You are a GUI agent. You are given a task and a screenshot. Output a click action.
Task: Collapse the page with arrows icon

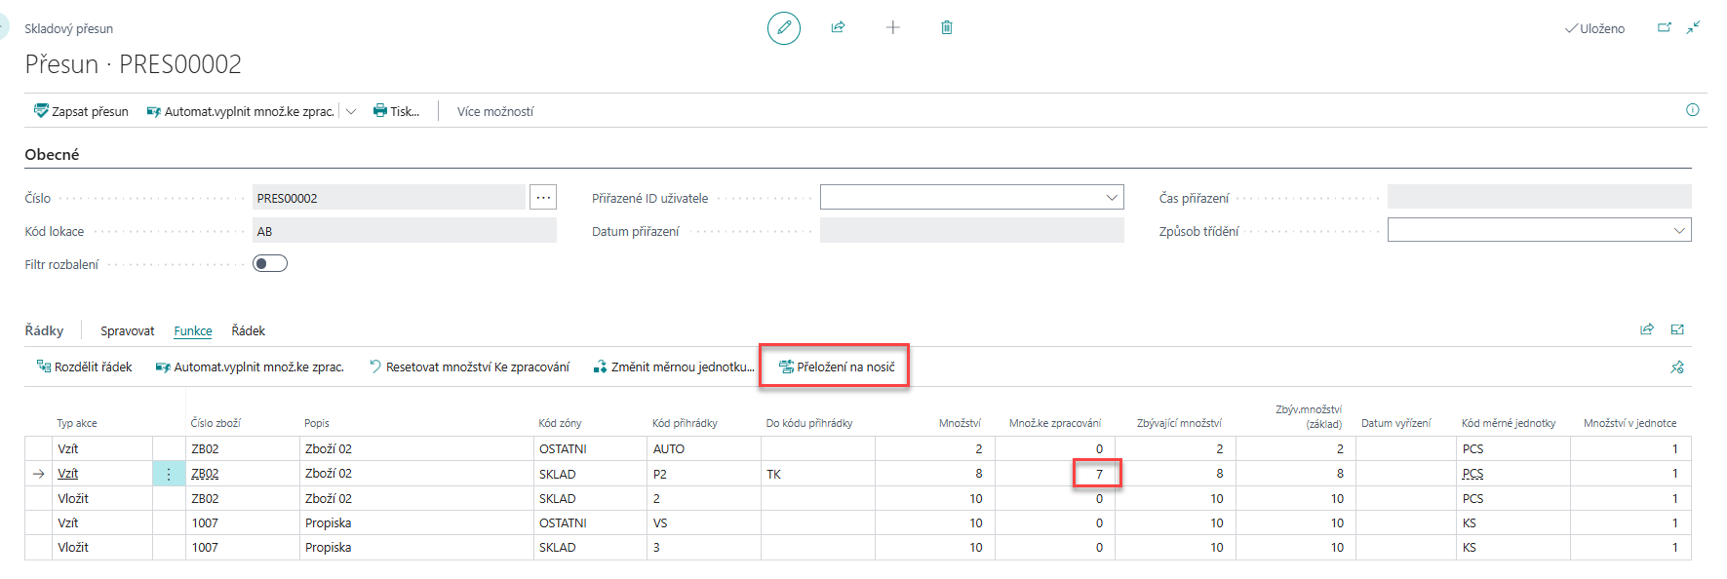point(1694,27)
